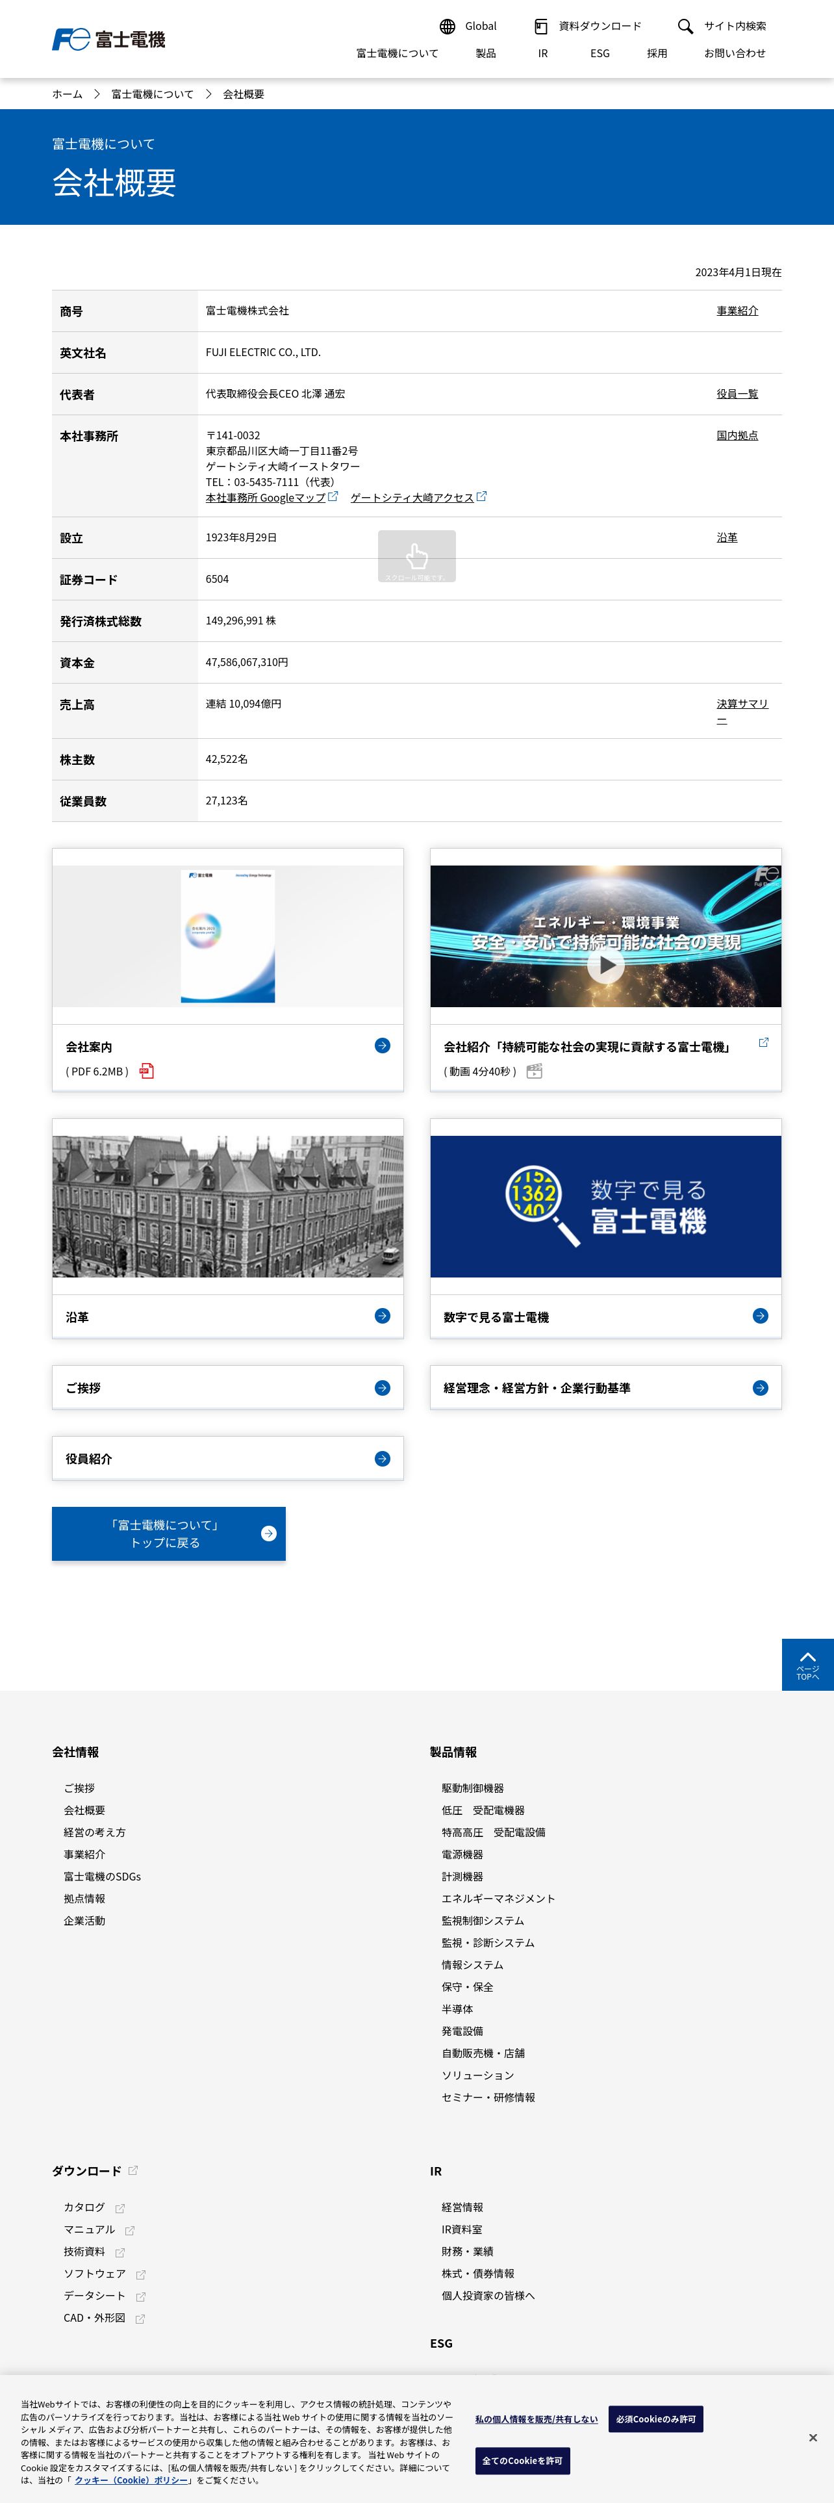834x2503 pixels.
Task: Click 数字で見る富士電機 banner image
Action: (x=606, y=1206)
